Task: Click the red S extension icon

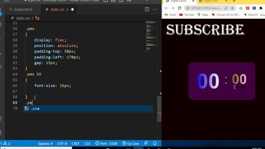Action: pos(248,8)
